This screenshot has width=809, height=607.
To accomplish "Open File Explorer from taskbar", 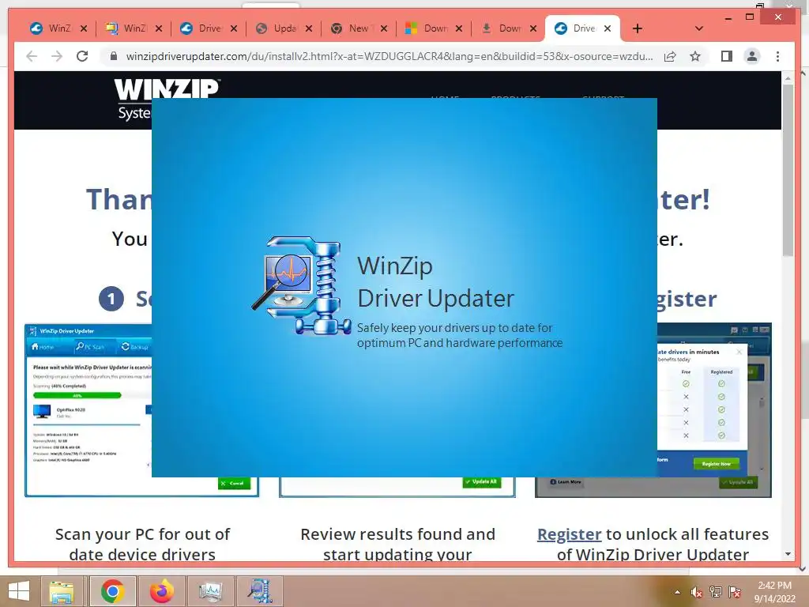I will pos(62,591).
